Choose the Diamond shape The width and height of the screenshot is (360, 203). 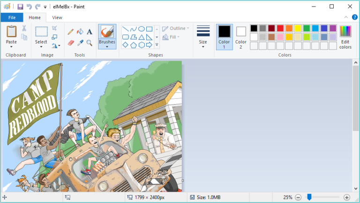[x=125, y=45]
